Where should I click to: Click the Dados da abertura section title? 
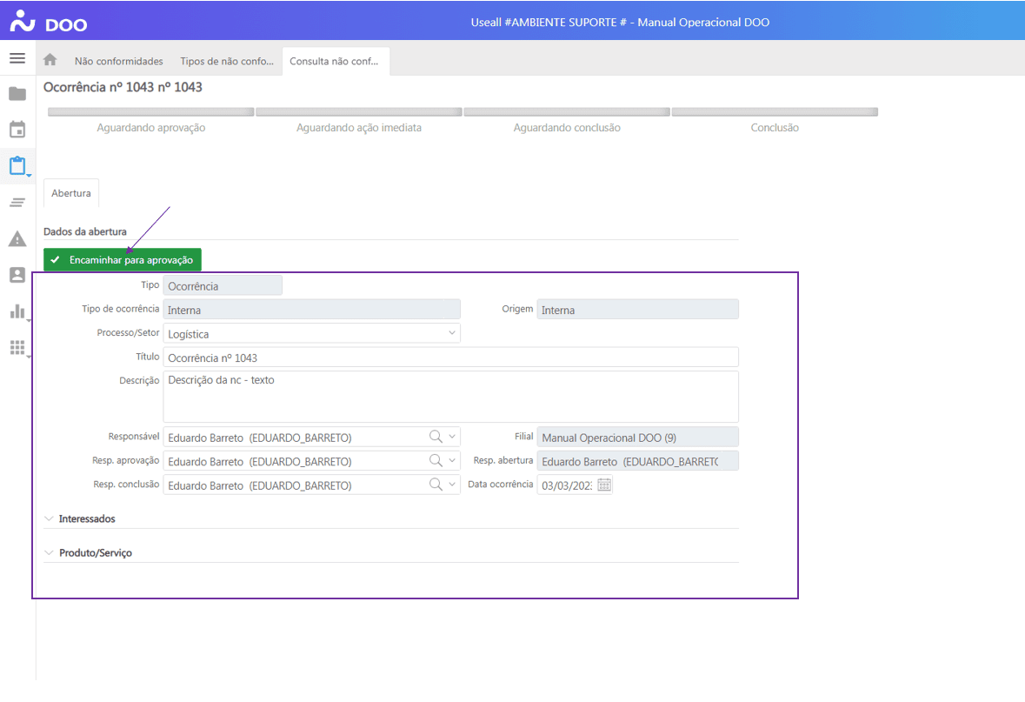pos(85,231)
